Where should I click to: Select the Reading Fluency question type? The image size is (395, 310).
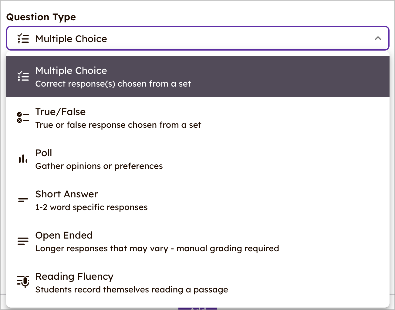click(x=132, y=282)
